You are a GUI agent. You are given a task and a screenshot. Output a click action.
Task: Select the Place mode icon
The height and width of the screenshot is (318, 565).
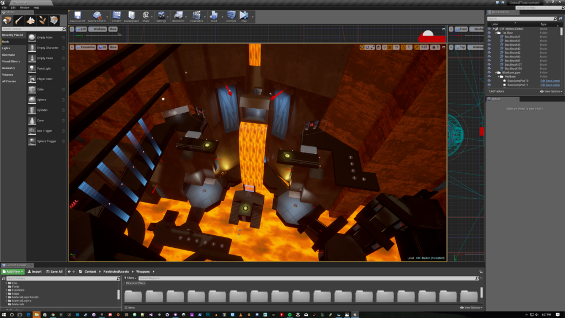click(7, 20)
